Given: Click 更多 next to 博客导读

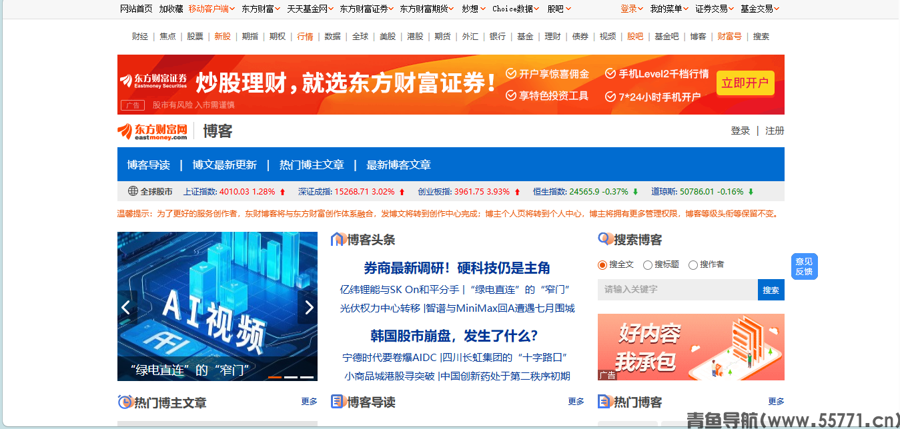Looking at the screenshot, I should click(576, 402).
